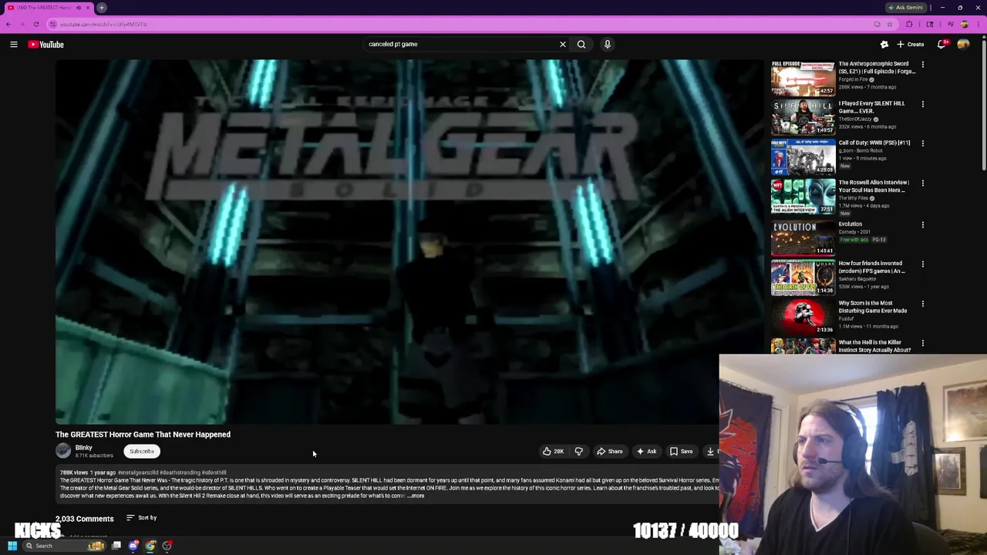
Task: Open options for Roswell Alien Interview video
Action: pyautogui.click(x=923, y=183)
